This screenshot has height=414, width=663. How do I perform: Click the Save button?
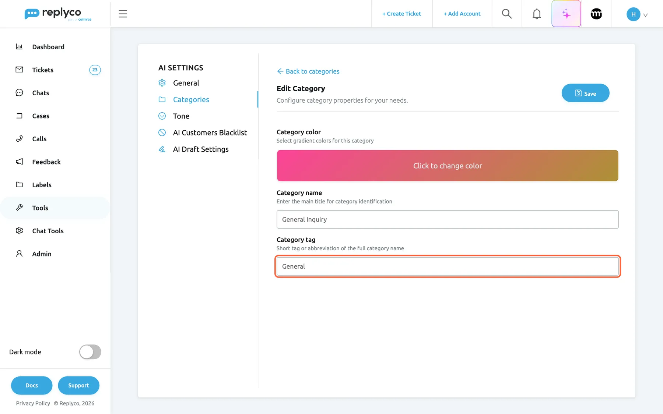(585, 93)
